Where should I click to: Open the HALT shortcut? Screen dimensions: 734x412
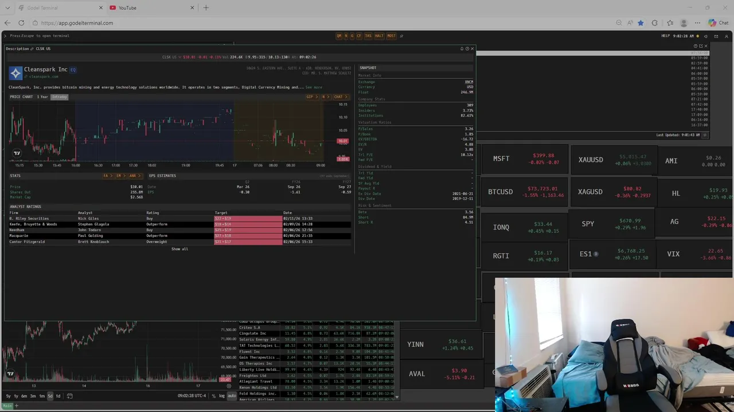click(x=379, y=36)
